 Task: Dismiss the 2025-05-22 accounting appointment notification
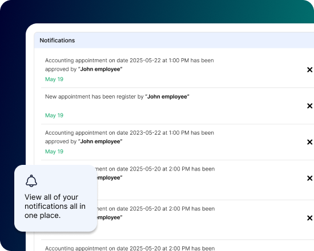309,70
